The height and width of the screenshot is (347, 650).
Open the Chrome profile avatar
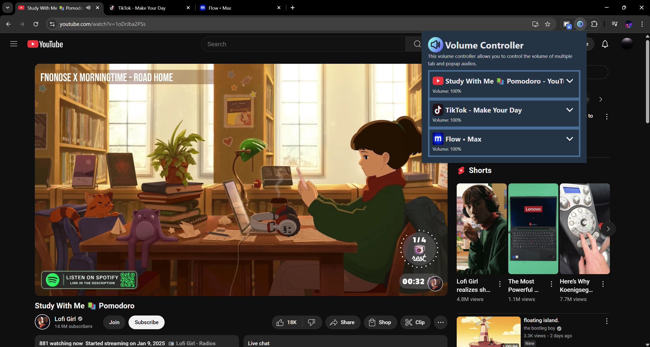point(628,24)
